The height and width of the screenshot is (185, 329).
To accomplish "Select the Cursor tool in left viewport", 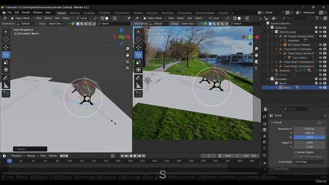I will pyautogui.click(x=6, y=39).
